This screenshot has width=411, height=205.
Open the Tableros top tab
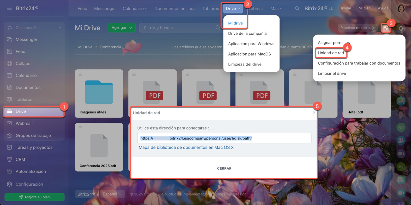[211, 9]
